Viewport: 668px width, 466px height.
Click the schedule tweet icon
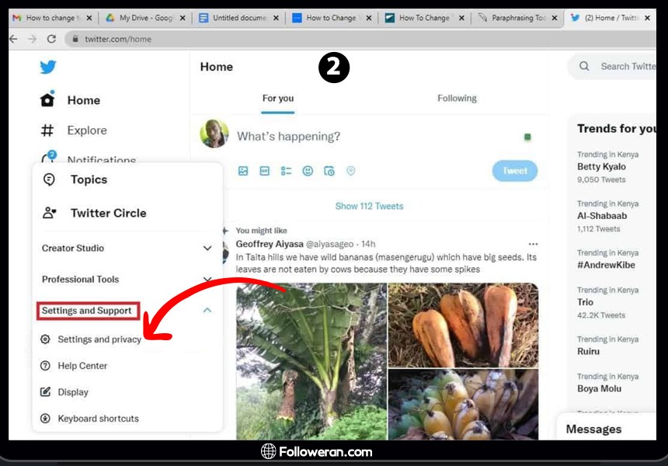tap(329, 171)
